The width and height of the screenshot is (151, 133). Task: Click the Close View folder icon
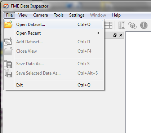click(x=8, y=51)
